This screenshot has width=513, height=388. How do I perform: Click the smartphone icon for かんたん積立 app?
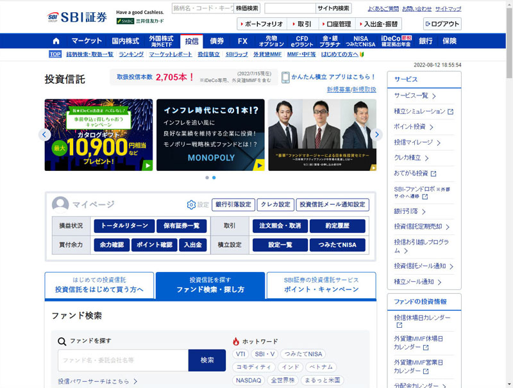coord(285,77)
